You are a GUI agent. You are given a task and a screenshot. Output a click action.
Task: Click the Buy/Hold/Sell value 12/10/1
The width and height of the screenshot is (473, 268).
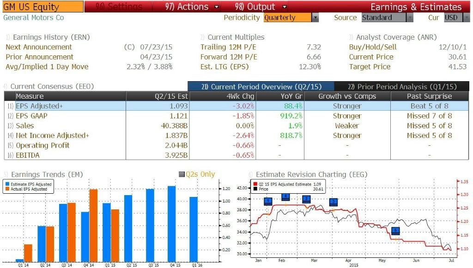point(453,47)
